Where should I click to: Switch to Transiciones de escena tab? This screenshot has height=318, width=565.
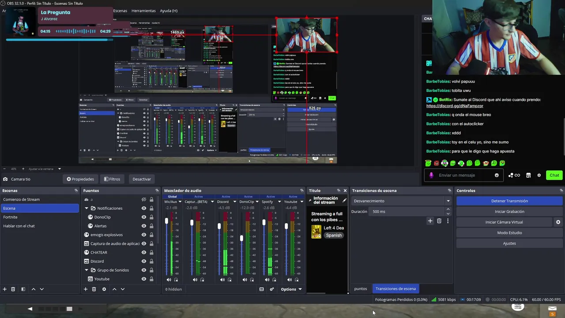[395, 289]
